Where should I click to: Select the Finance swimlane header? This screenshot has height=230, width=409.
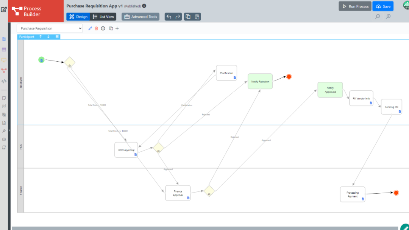(20, 190)
